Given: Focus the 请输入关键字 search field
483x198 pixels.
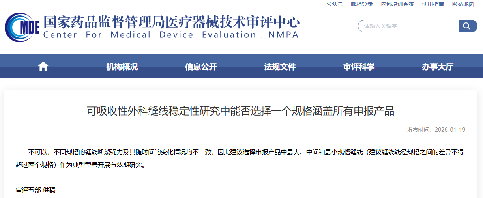Looking at the screenshot, I should coord(408,26).
